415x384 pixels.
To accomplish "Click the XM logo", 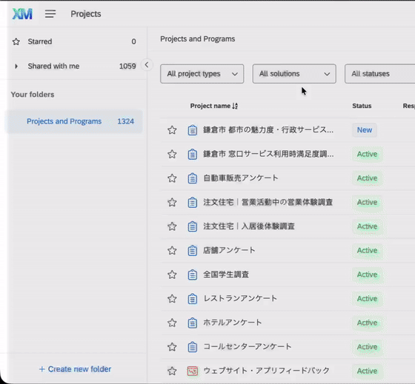I will point(22,14).
